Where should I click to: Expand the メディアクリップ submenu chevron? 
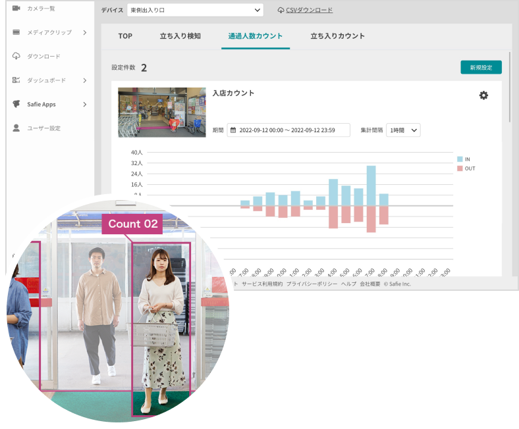tap(85, 32)
